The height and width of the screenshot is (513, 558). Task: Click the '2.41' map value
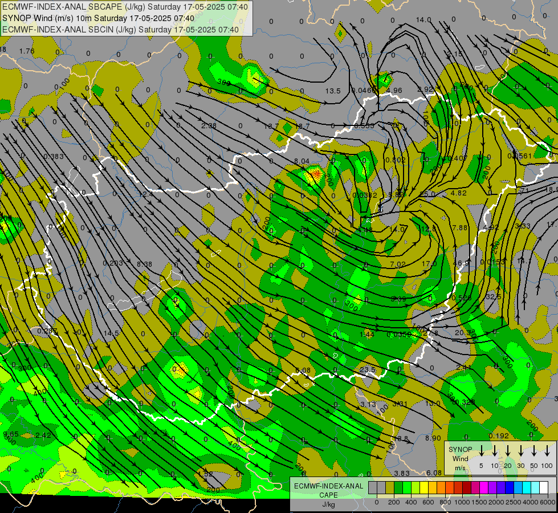(464, 368)
